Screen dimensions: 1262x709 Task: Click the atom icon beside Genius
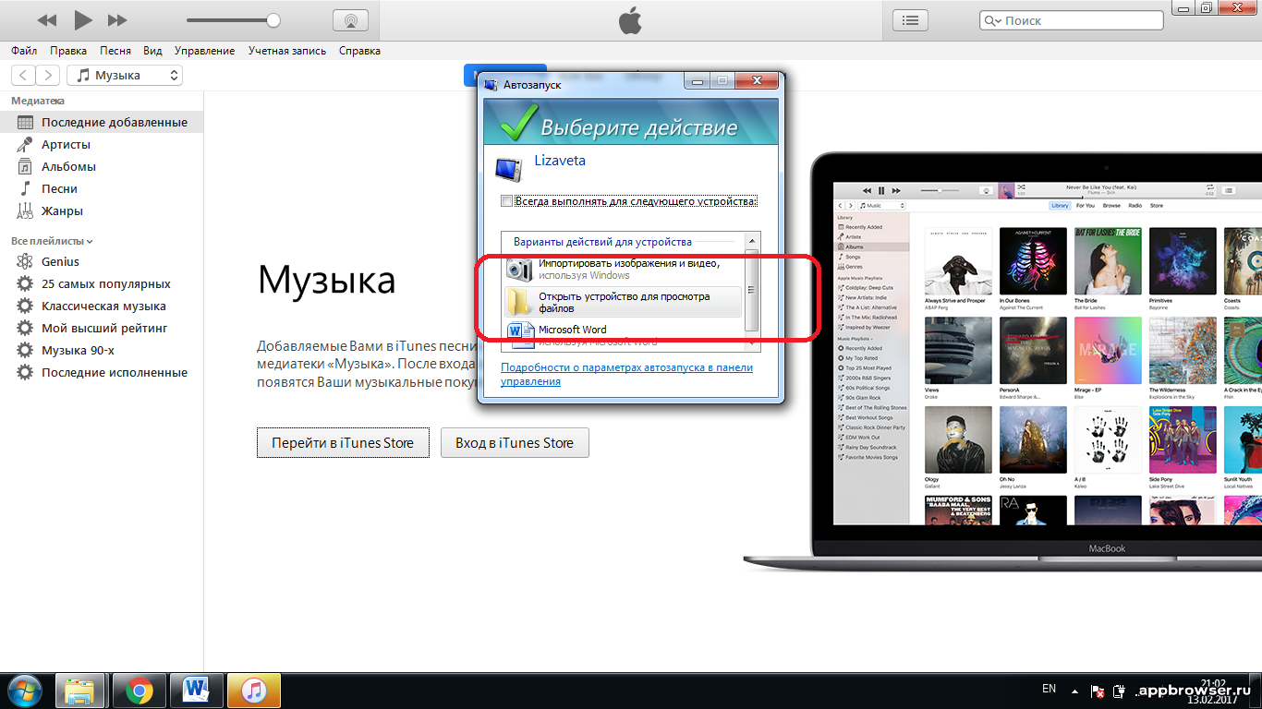pyautogui.click(x=25, y=261)
